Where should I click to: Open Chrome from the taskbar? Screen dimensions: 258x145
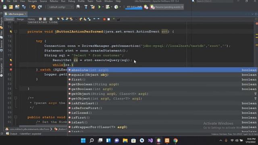pyautogui.click(x=175, y=141)
